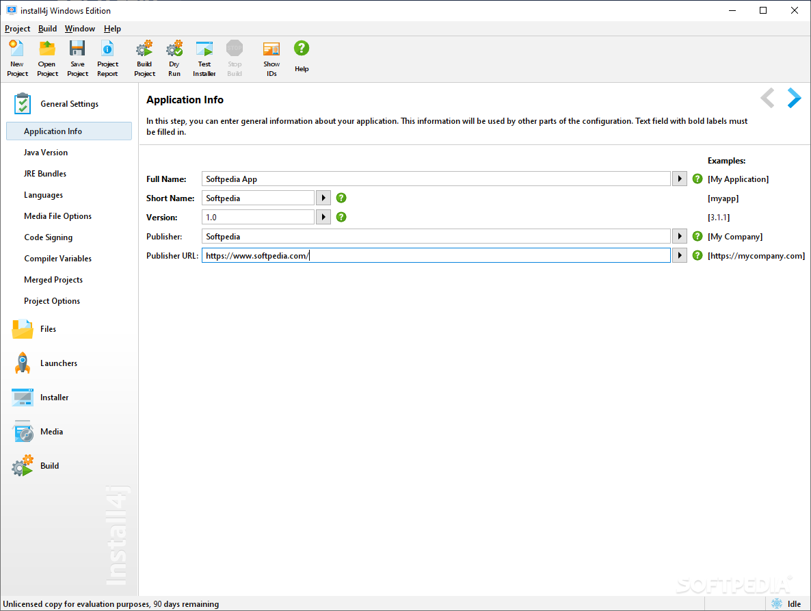Click the evaluation copy status text

click(x=111, y=603)
